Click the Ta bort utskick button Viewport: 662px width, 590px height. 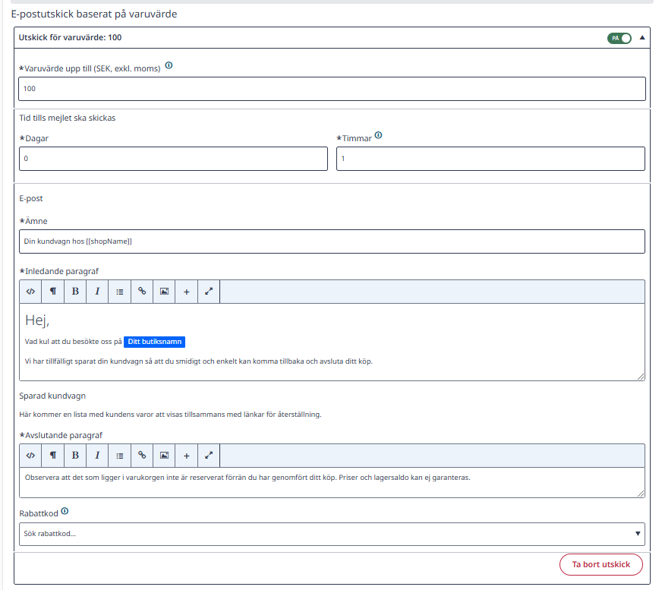601,565
